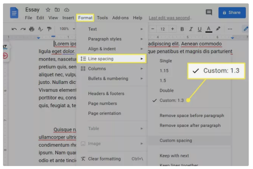
Task: Click the blue Share button
Action: (232, 13)
